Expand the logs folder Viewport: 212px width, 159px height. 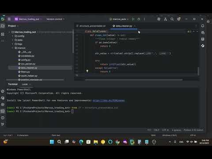point(12,44)
